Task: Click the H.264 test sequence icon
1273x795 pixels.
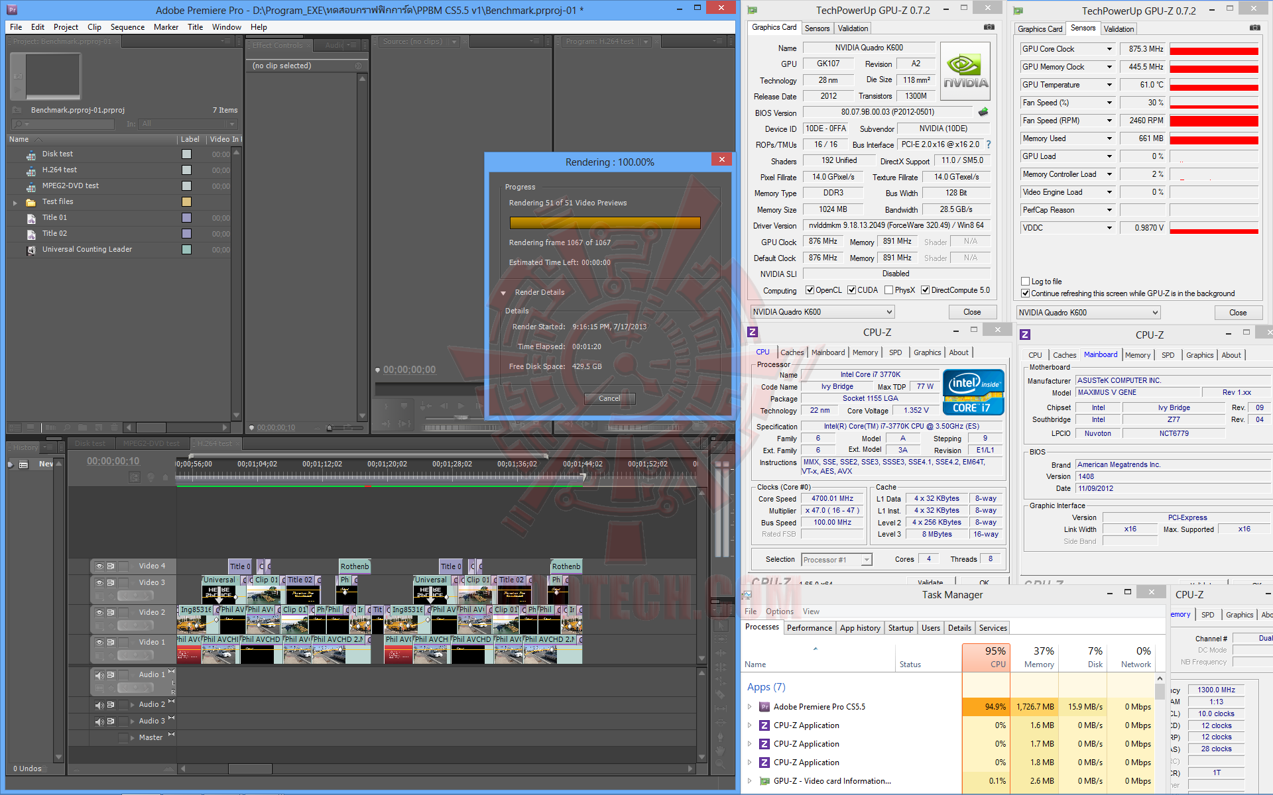Action: [x=31, y=170]
